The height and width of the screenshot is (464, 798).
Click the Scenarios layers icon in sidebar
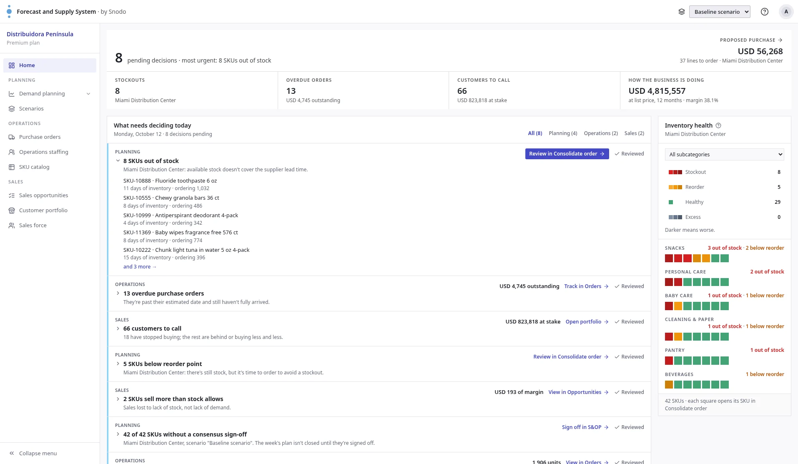click(x=12, y=109)
